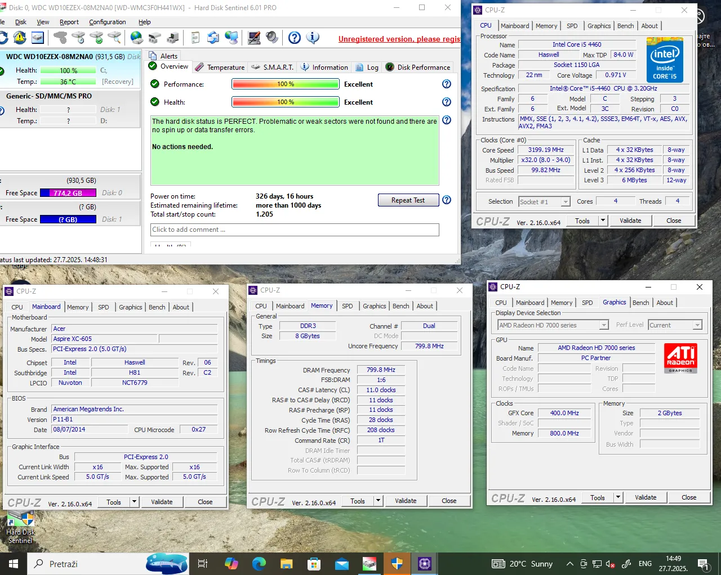Select SPD tab in top CPU-Z window

[572, 26]
